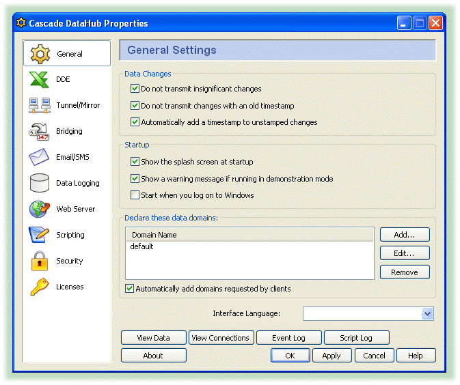Click the Edit... domain button
This screenshot has width=460, height=385.
pyautogui.click(x=405, y=253)
